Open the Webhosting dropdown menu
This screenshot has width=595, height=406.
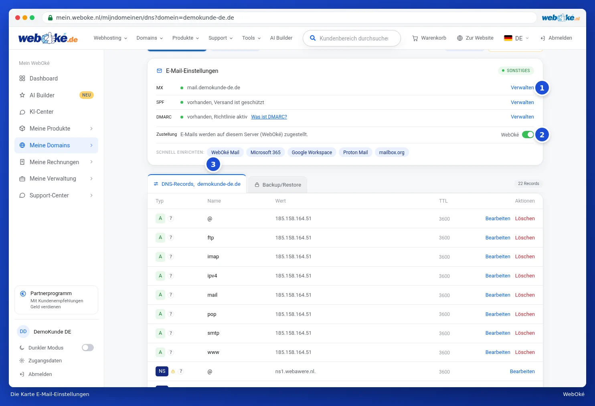(x=111, y=38)
